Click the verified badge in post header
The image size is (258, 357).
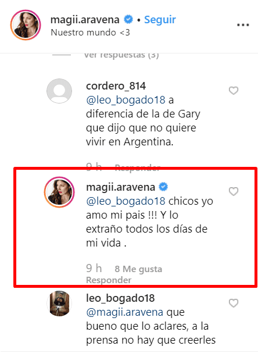click(x=128, y=19)
